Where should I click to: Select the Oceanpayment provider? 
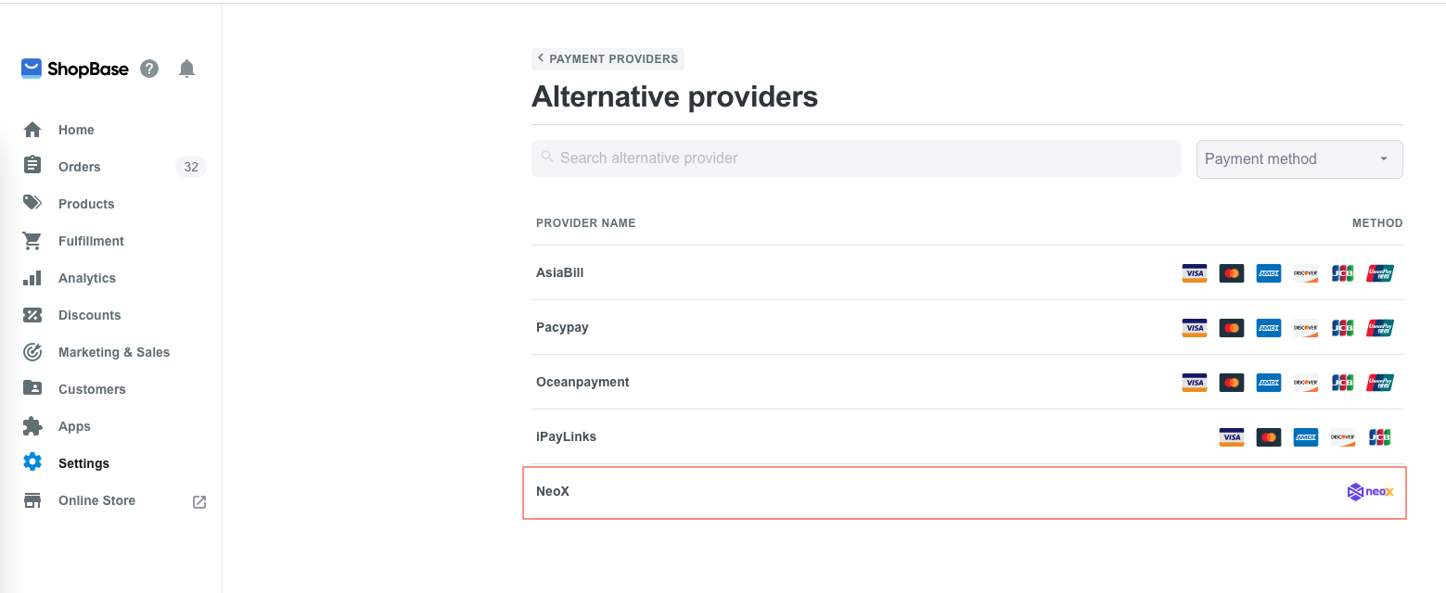[582, 382]
